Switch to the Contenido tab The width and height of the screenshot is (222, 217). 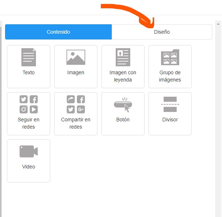tap(58, 32)
